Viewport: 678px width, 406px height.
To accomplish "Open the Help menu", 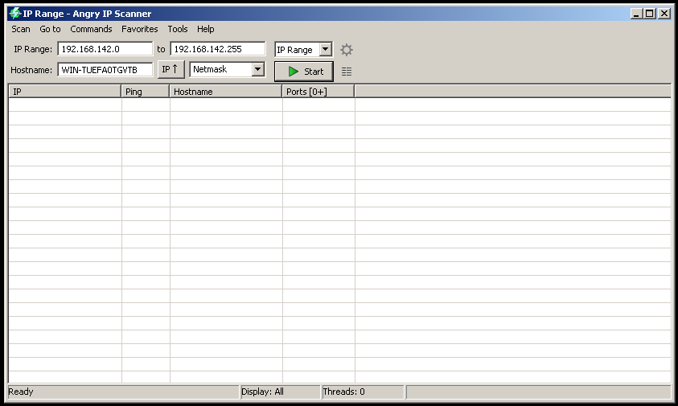I will tap(206, 29).
